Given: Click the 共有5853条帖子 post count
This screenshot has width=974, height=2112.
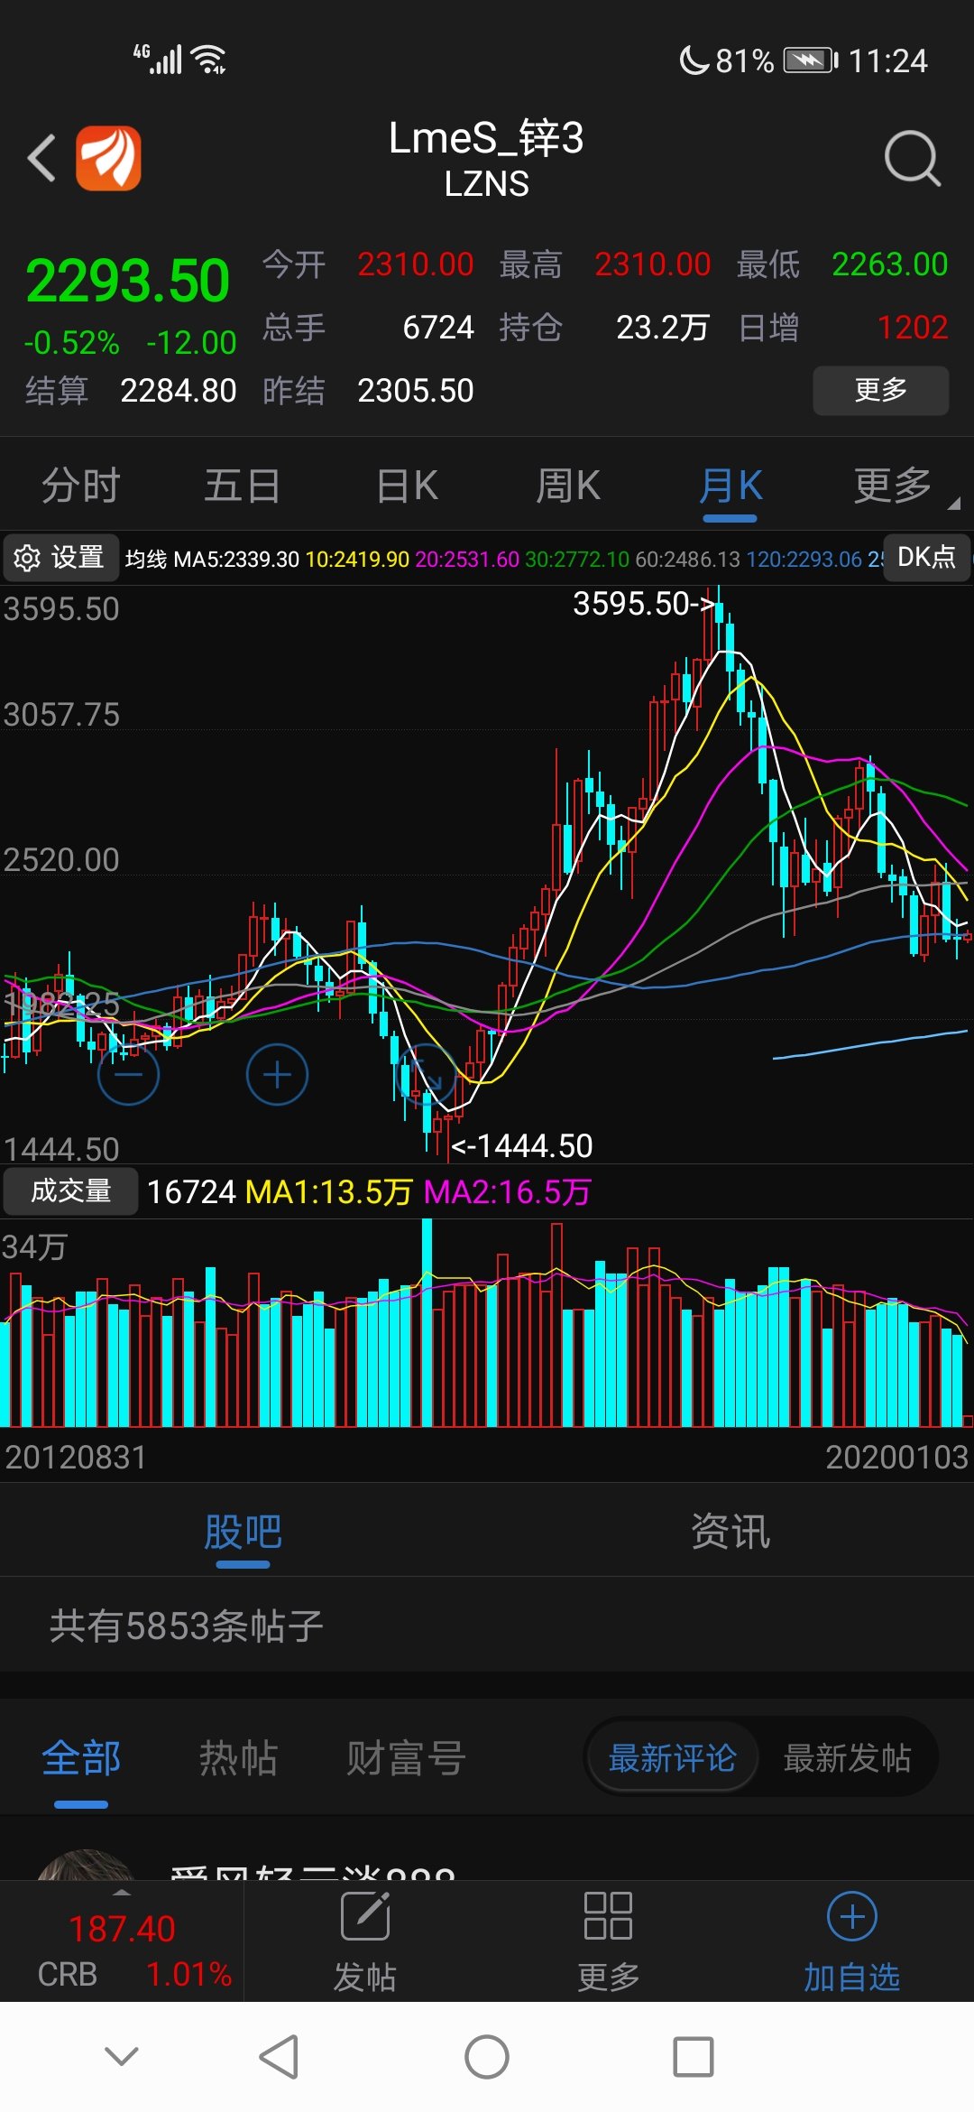Looking at the screenshot, I should point(187,1626).
